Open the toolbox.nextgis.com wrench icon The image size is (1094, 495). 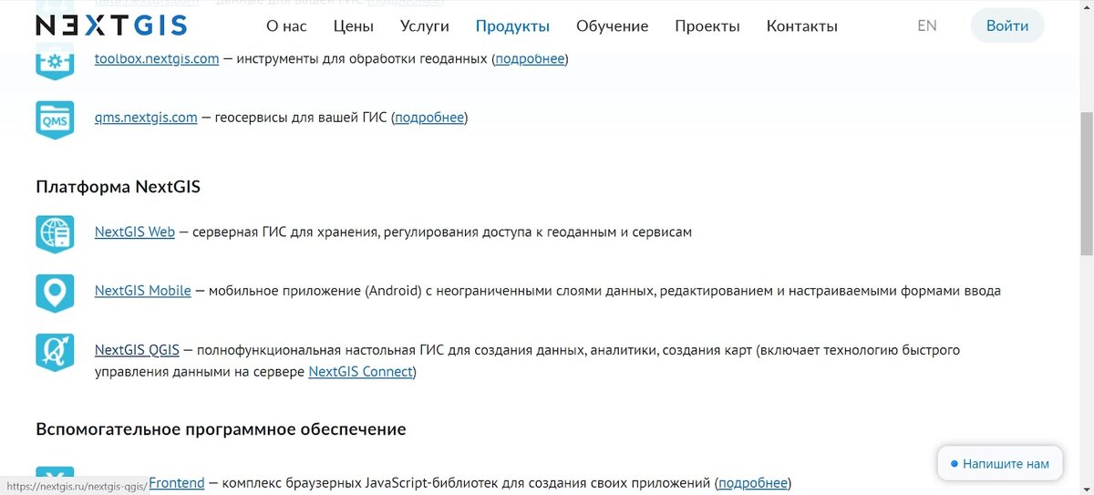(55, 63)
